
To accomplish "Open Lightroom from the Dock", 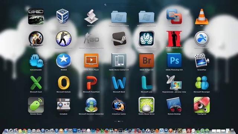I will 120,130.
